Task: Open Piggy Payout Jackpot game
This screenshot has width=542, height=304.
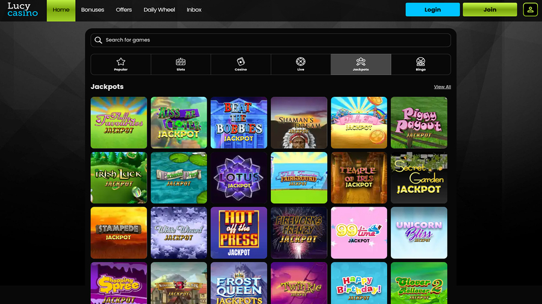Action: (x=419, y=123)
